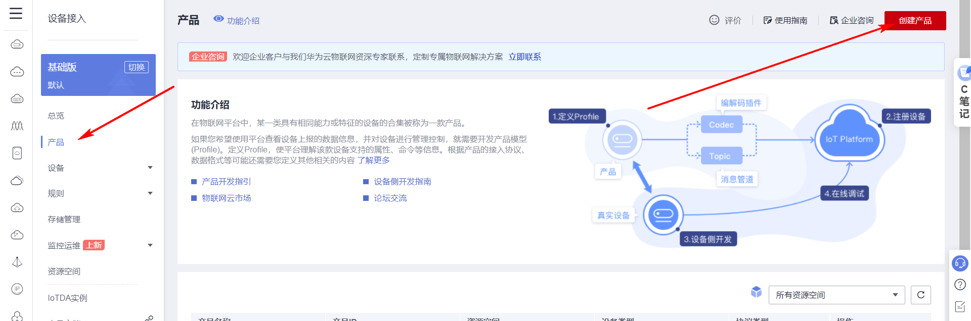Image resolution: width=971 pixels, height=321 pixels.
Task: Click the 2.注册设备 diagram label
Action: (x=906, y=117)
